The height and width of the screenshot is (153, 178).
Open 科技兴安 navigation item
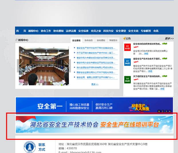pos(108,31)
